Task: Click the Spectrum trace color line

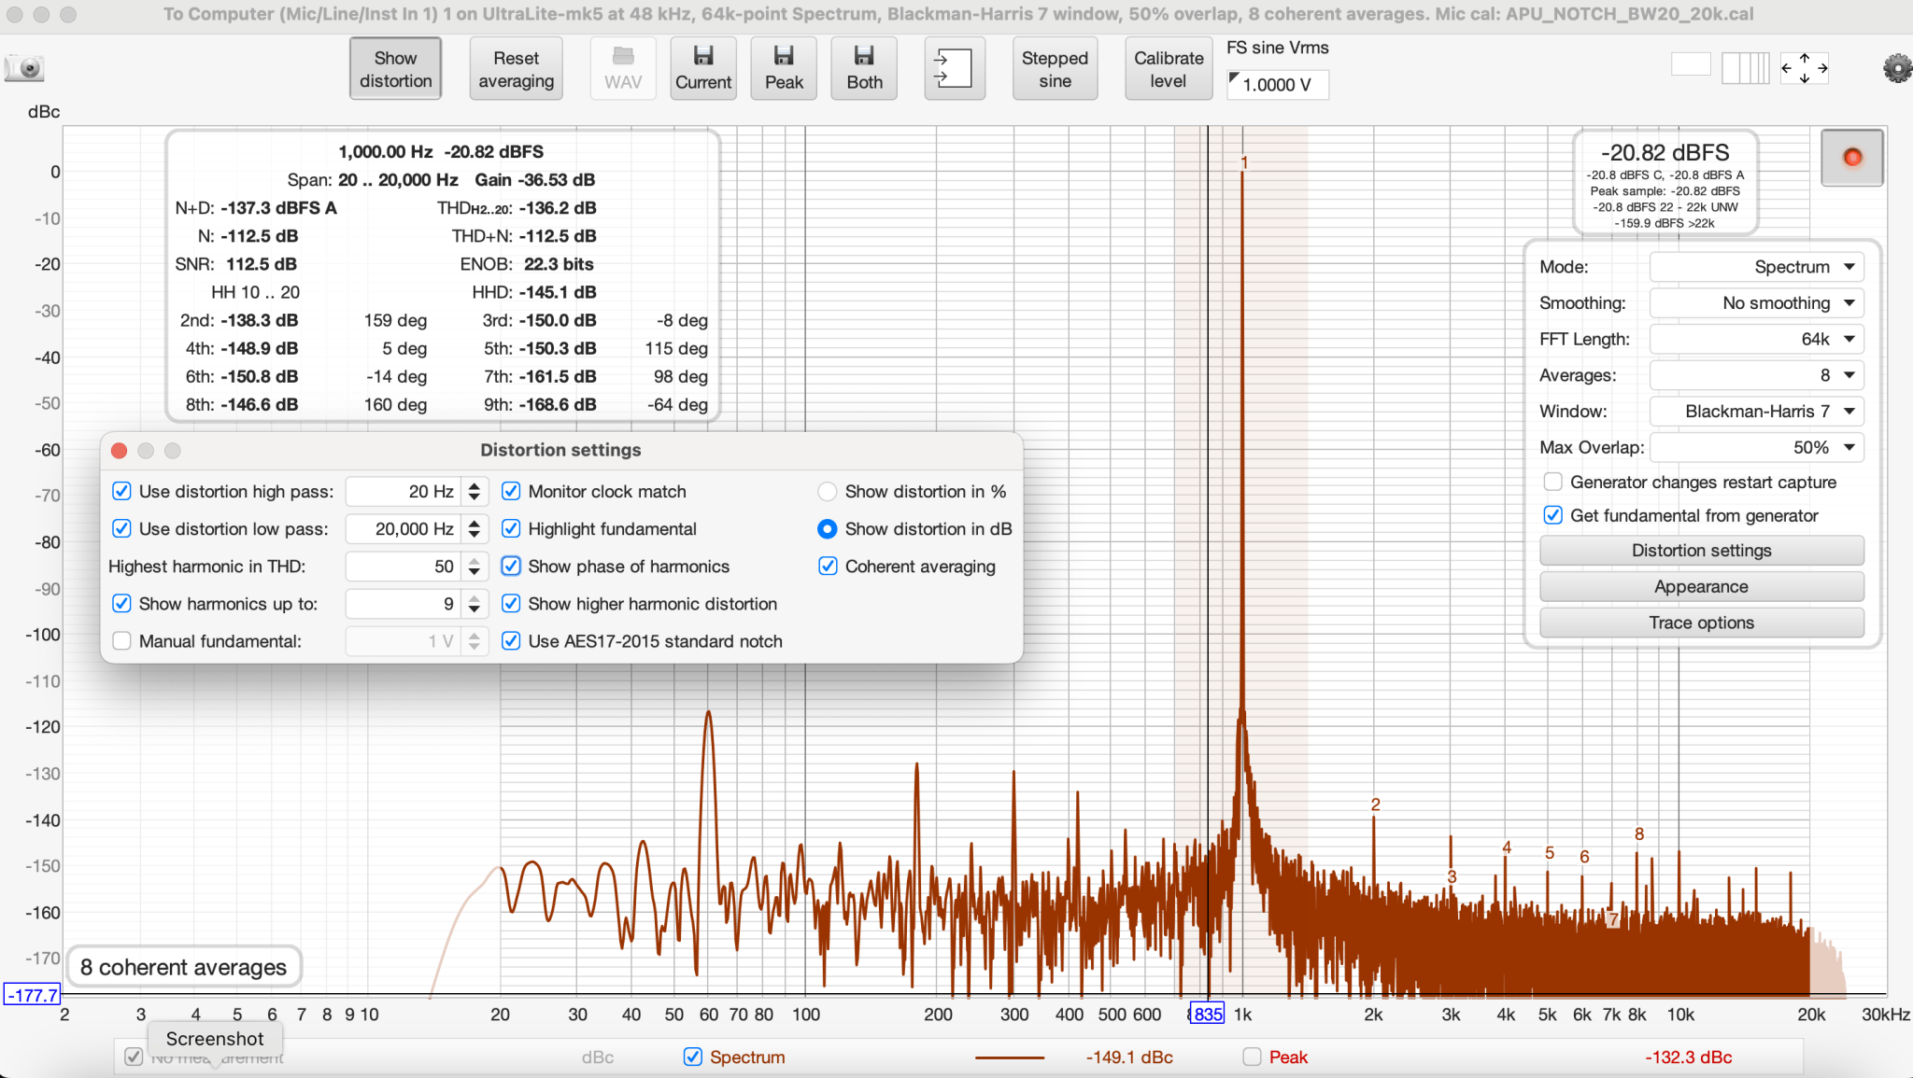Action: click(1009, 1057)
